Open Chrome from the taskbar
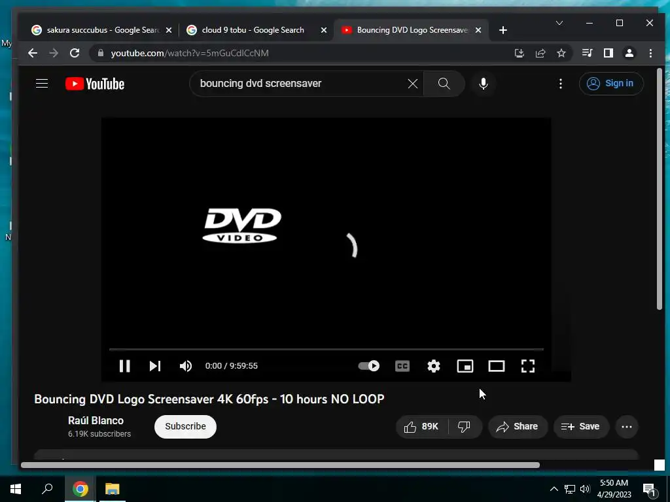 pos(80,489)
